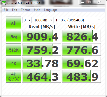Screen dimensions: 107x97
Task: Open the File menu
Action: coord(6,10)
